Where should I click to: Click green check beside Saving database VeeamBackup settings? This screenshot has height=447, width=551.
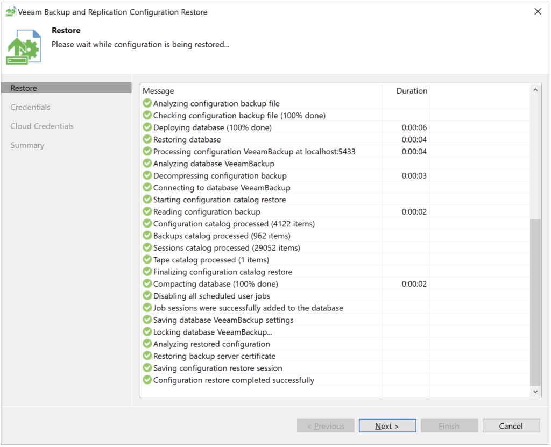[147, 320]
